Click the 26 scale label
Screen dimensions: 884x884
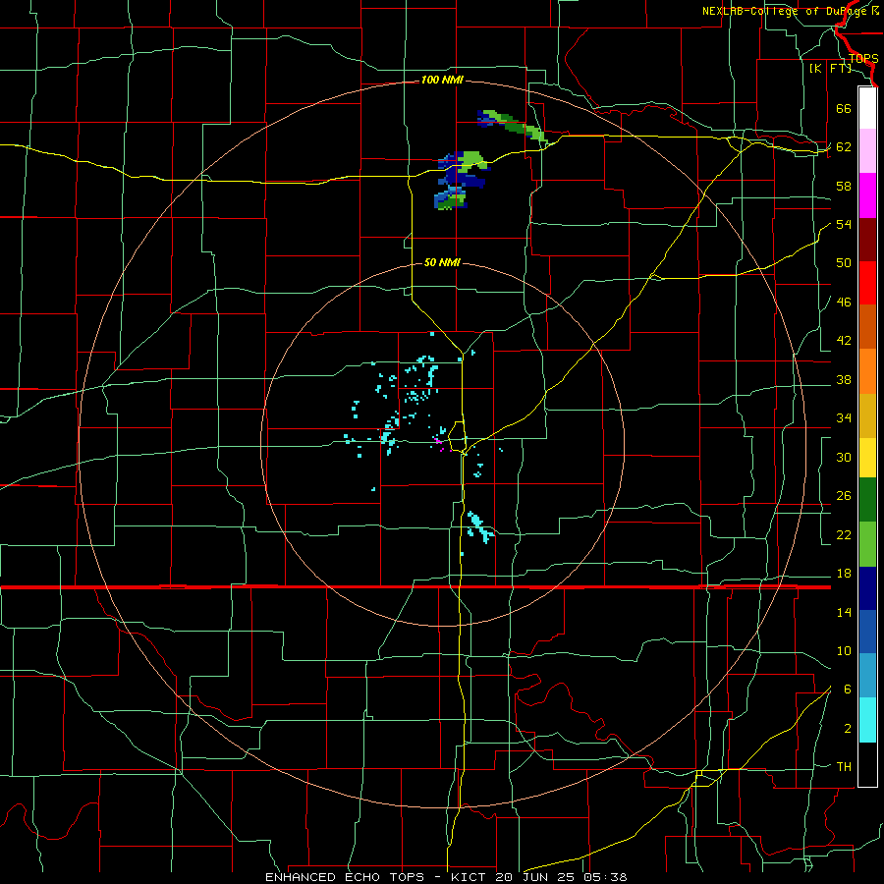click(844, 496)
